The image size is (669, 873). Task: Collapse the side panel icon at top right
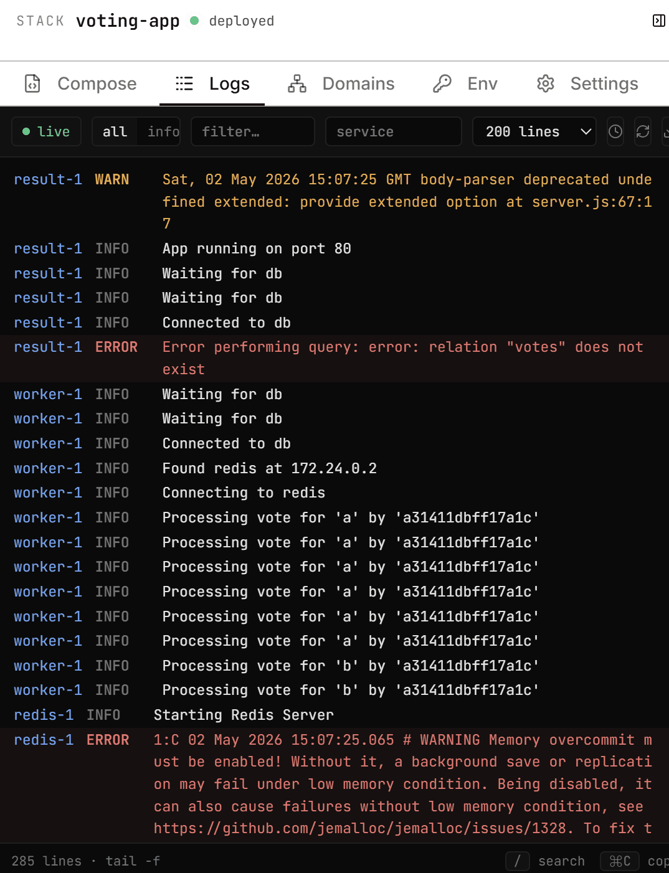tap(658, 21)
